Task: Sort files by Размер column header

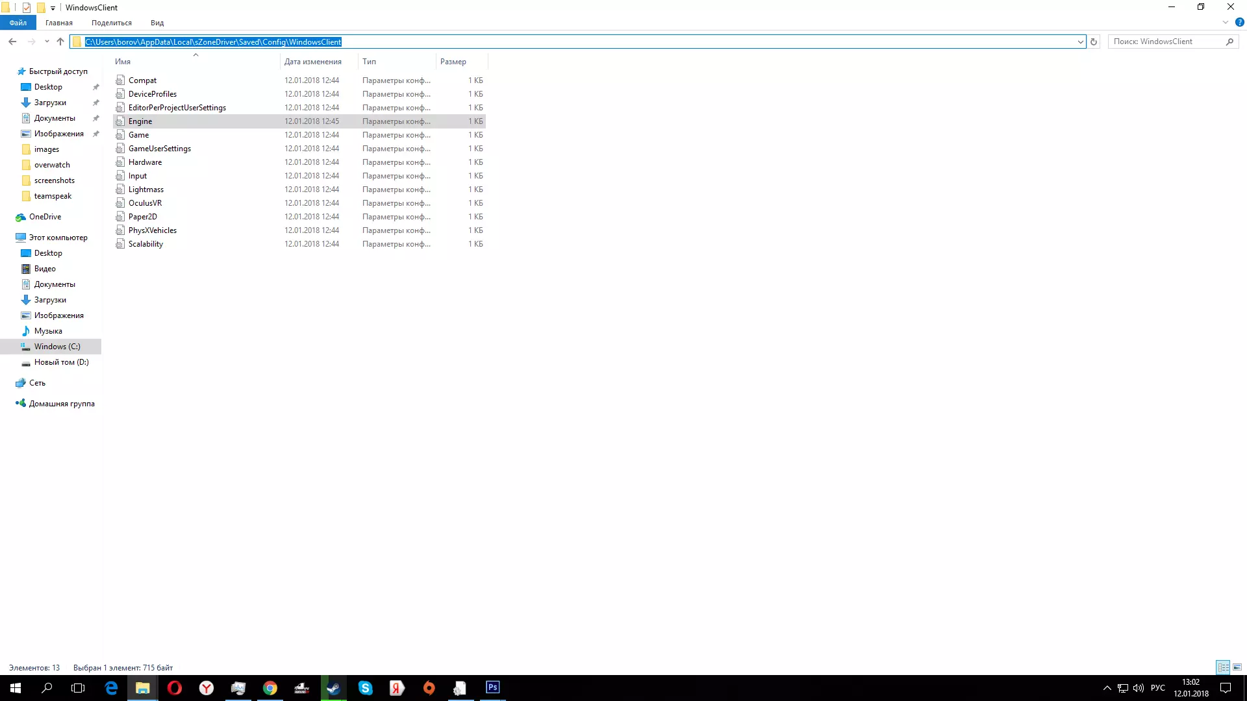Action: pyautogui.click(x=453, y=62)
